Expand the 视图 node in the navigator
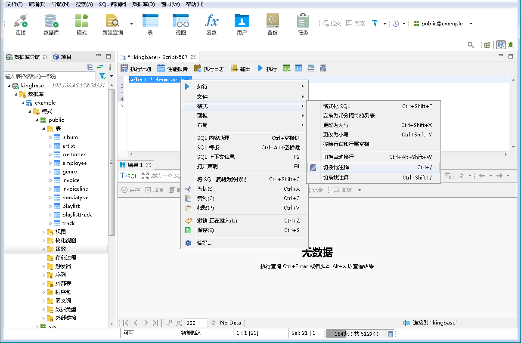The width and height of the screenshot is (521, 343). 43,232
